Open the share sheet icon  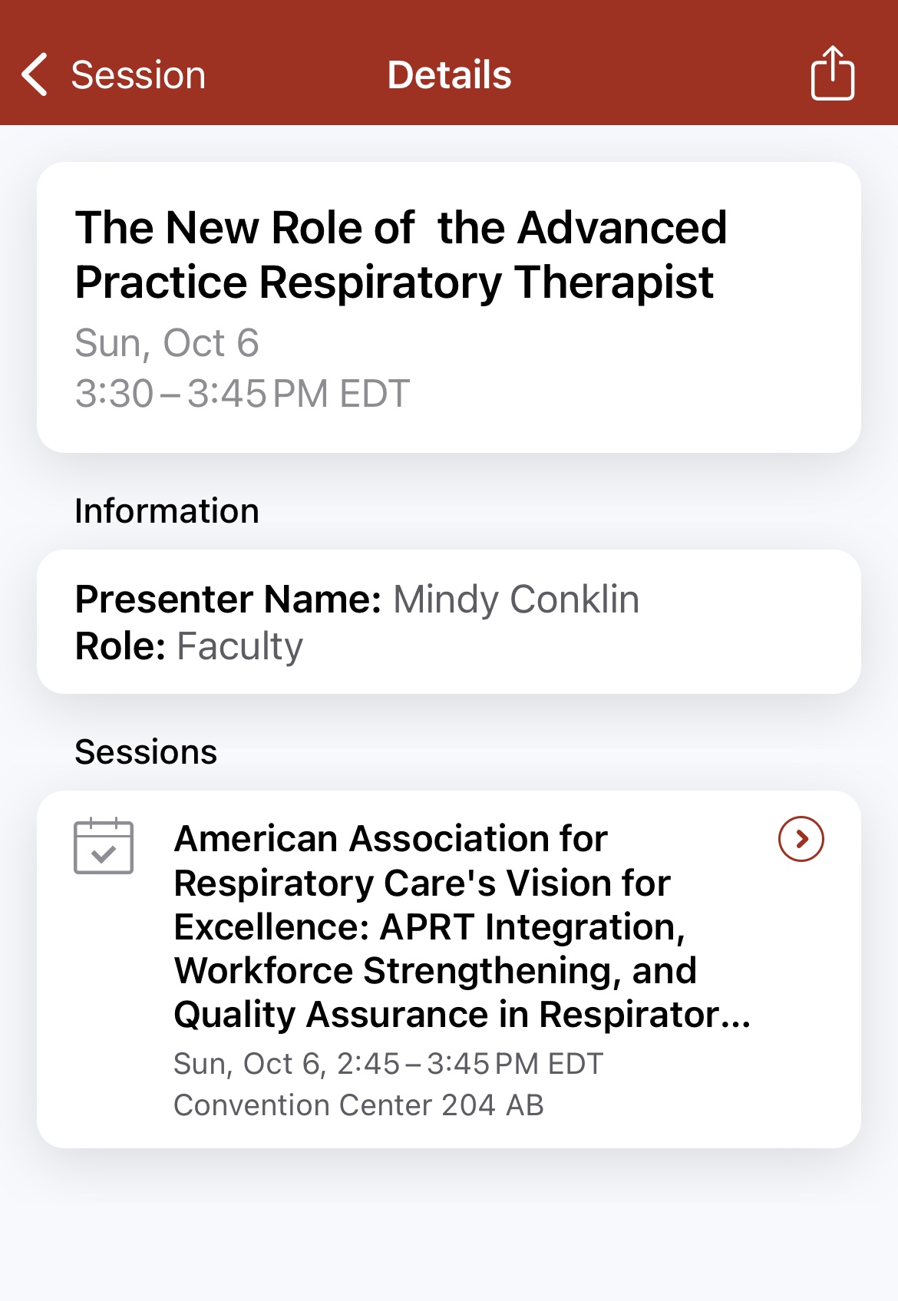832,74
